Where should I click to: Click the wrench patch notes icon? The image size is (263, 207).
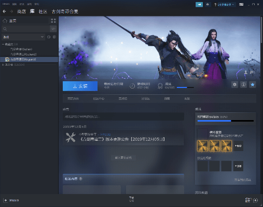(x=71, y=137)
